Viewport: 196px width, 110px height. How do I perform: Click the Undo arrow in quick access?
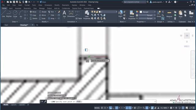[29, 2]
